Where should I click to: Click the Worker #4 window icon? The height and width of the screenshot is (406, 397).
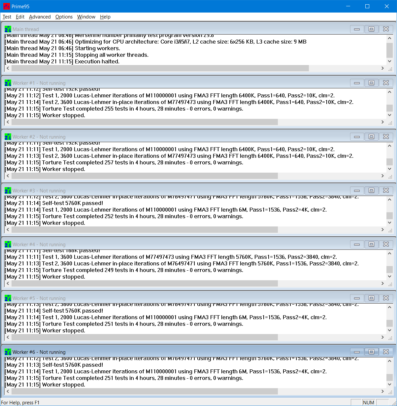(x=8, y=244)
